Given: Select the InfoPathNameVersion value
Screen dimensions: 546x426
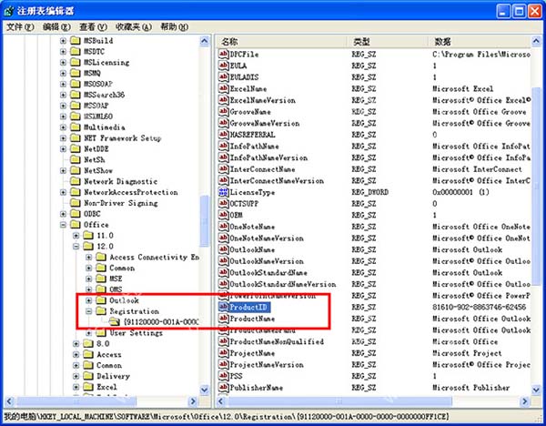Looking at the screenshot, I should pyautogui.click(x=268, y=157).
